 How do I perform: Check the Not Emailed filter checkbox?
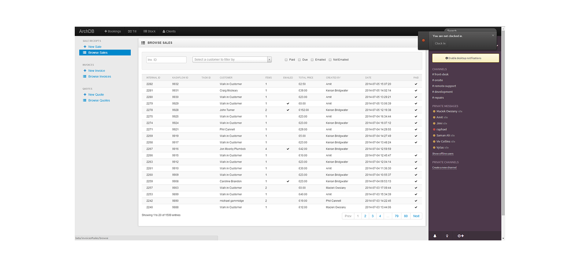point(330,60)
